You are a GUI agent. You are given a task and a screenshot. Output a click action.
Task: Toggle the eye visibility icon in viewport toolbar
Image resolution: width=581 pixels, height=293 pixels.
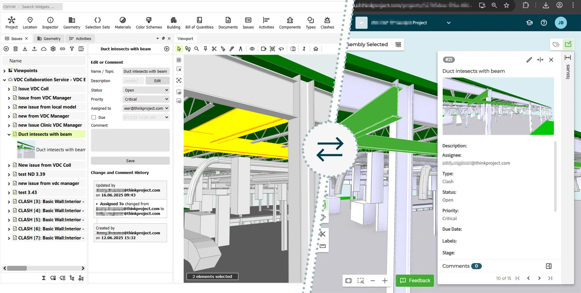(x=252, y=49)
